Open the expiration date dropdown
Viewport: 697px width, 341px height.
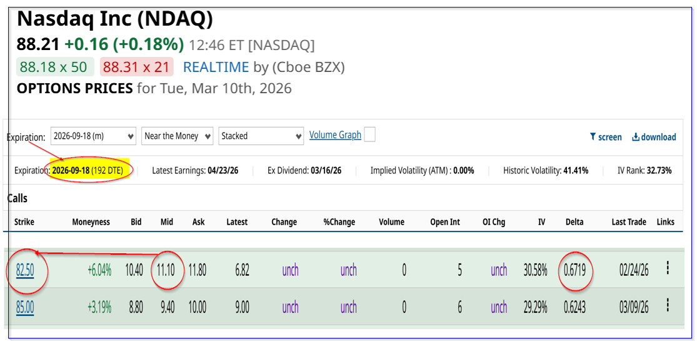[x=93, y=136]
